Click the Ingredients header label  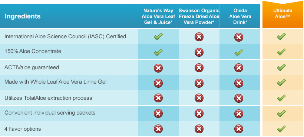point(23,16)
